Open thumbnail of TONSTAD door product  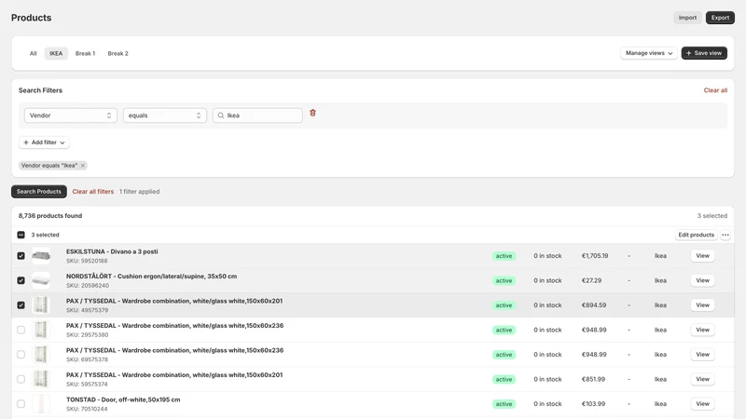[x=41, y=404]
